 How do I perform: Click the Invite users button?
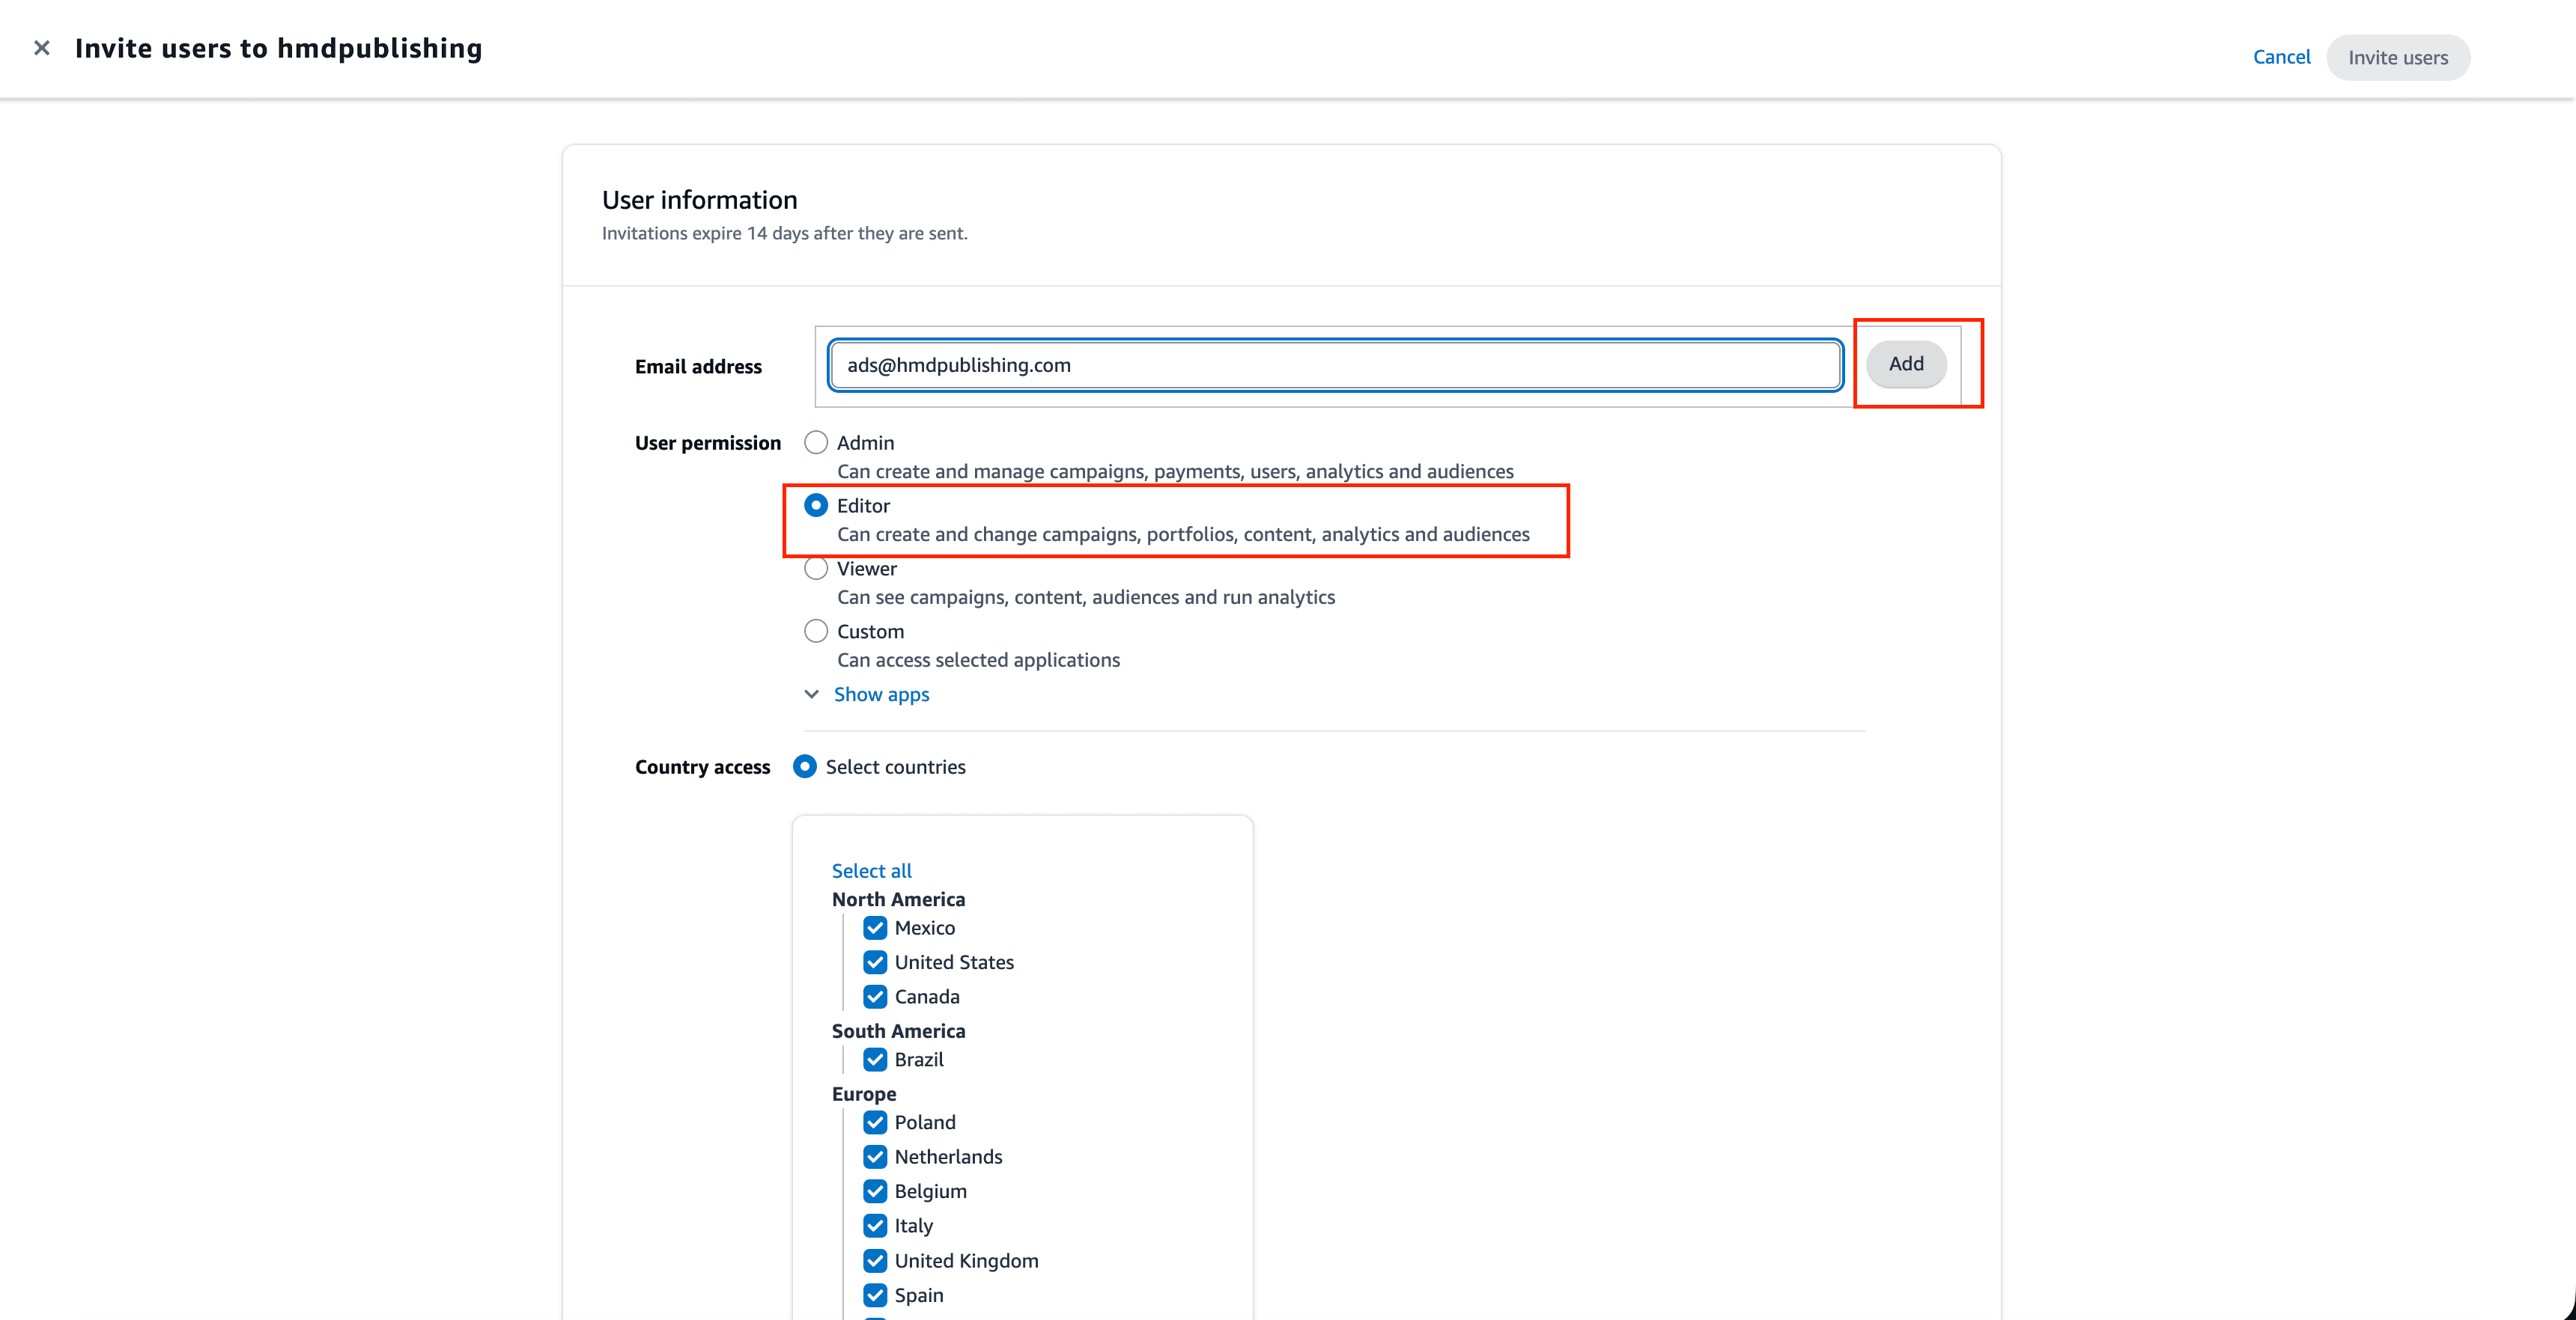[2398, 57]
